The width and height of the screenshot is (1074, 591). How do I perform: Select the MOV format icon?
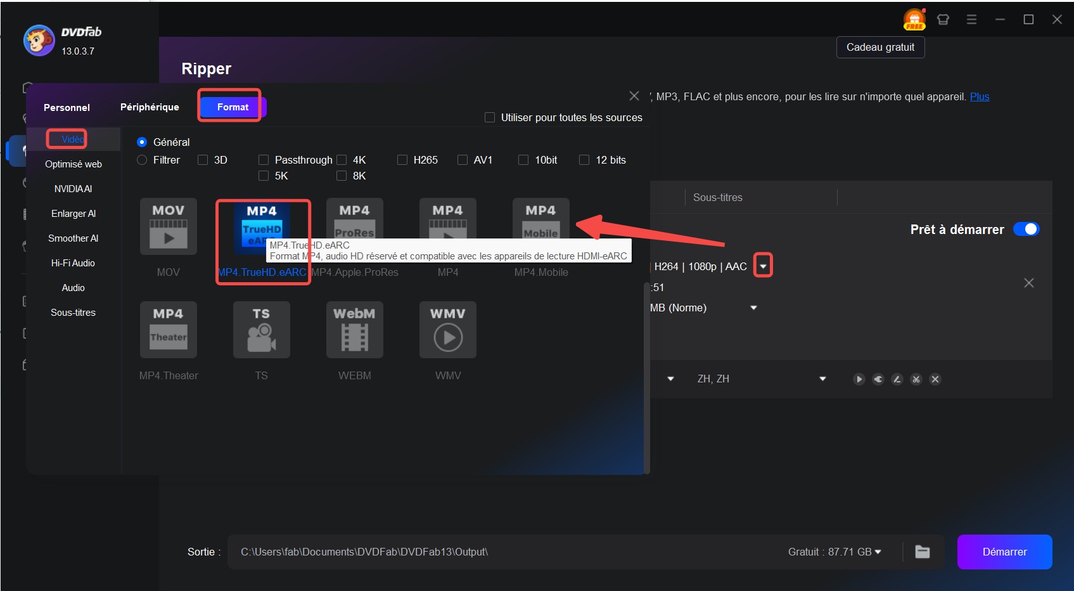click(x=169, y=226)
